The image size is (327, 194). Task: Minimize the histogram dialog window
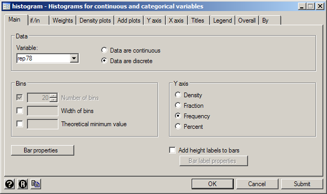coord(302,6)
